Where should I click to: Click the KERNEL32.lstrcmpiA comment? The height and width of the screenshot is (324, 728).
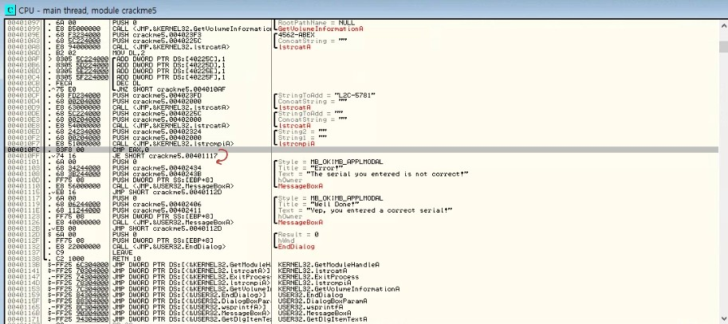(314, 283)
